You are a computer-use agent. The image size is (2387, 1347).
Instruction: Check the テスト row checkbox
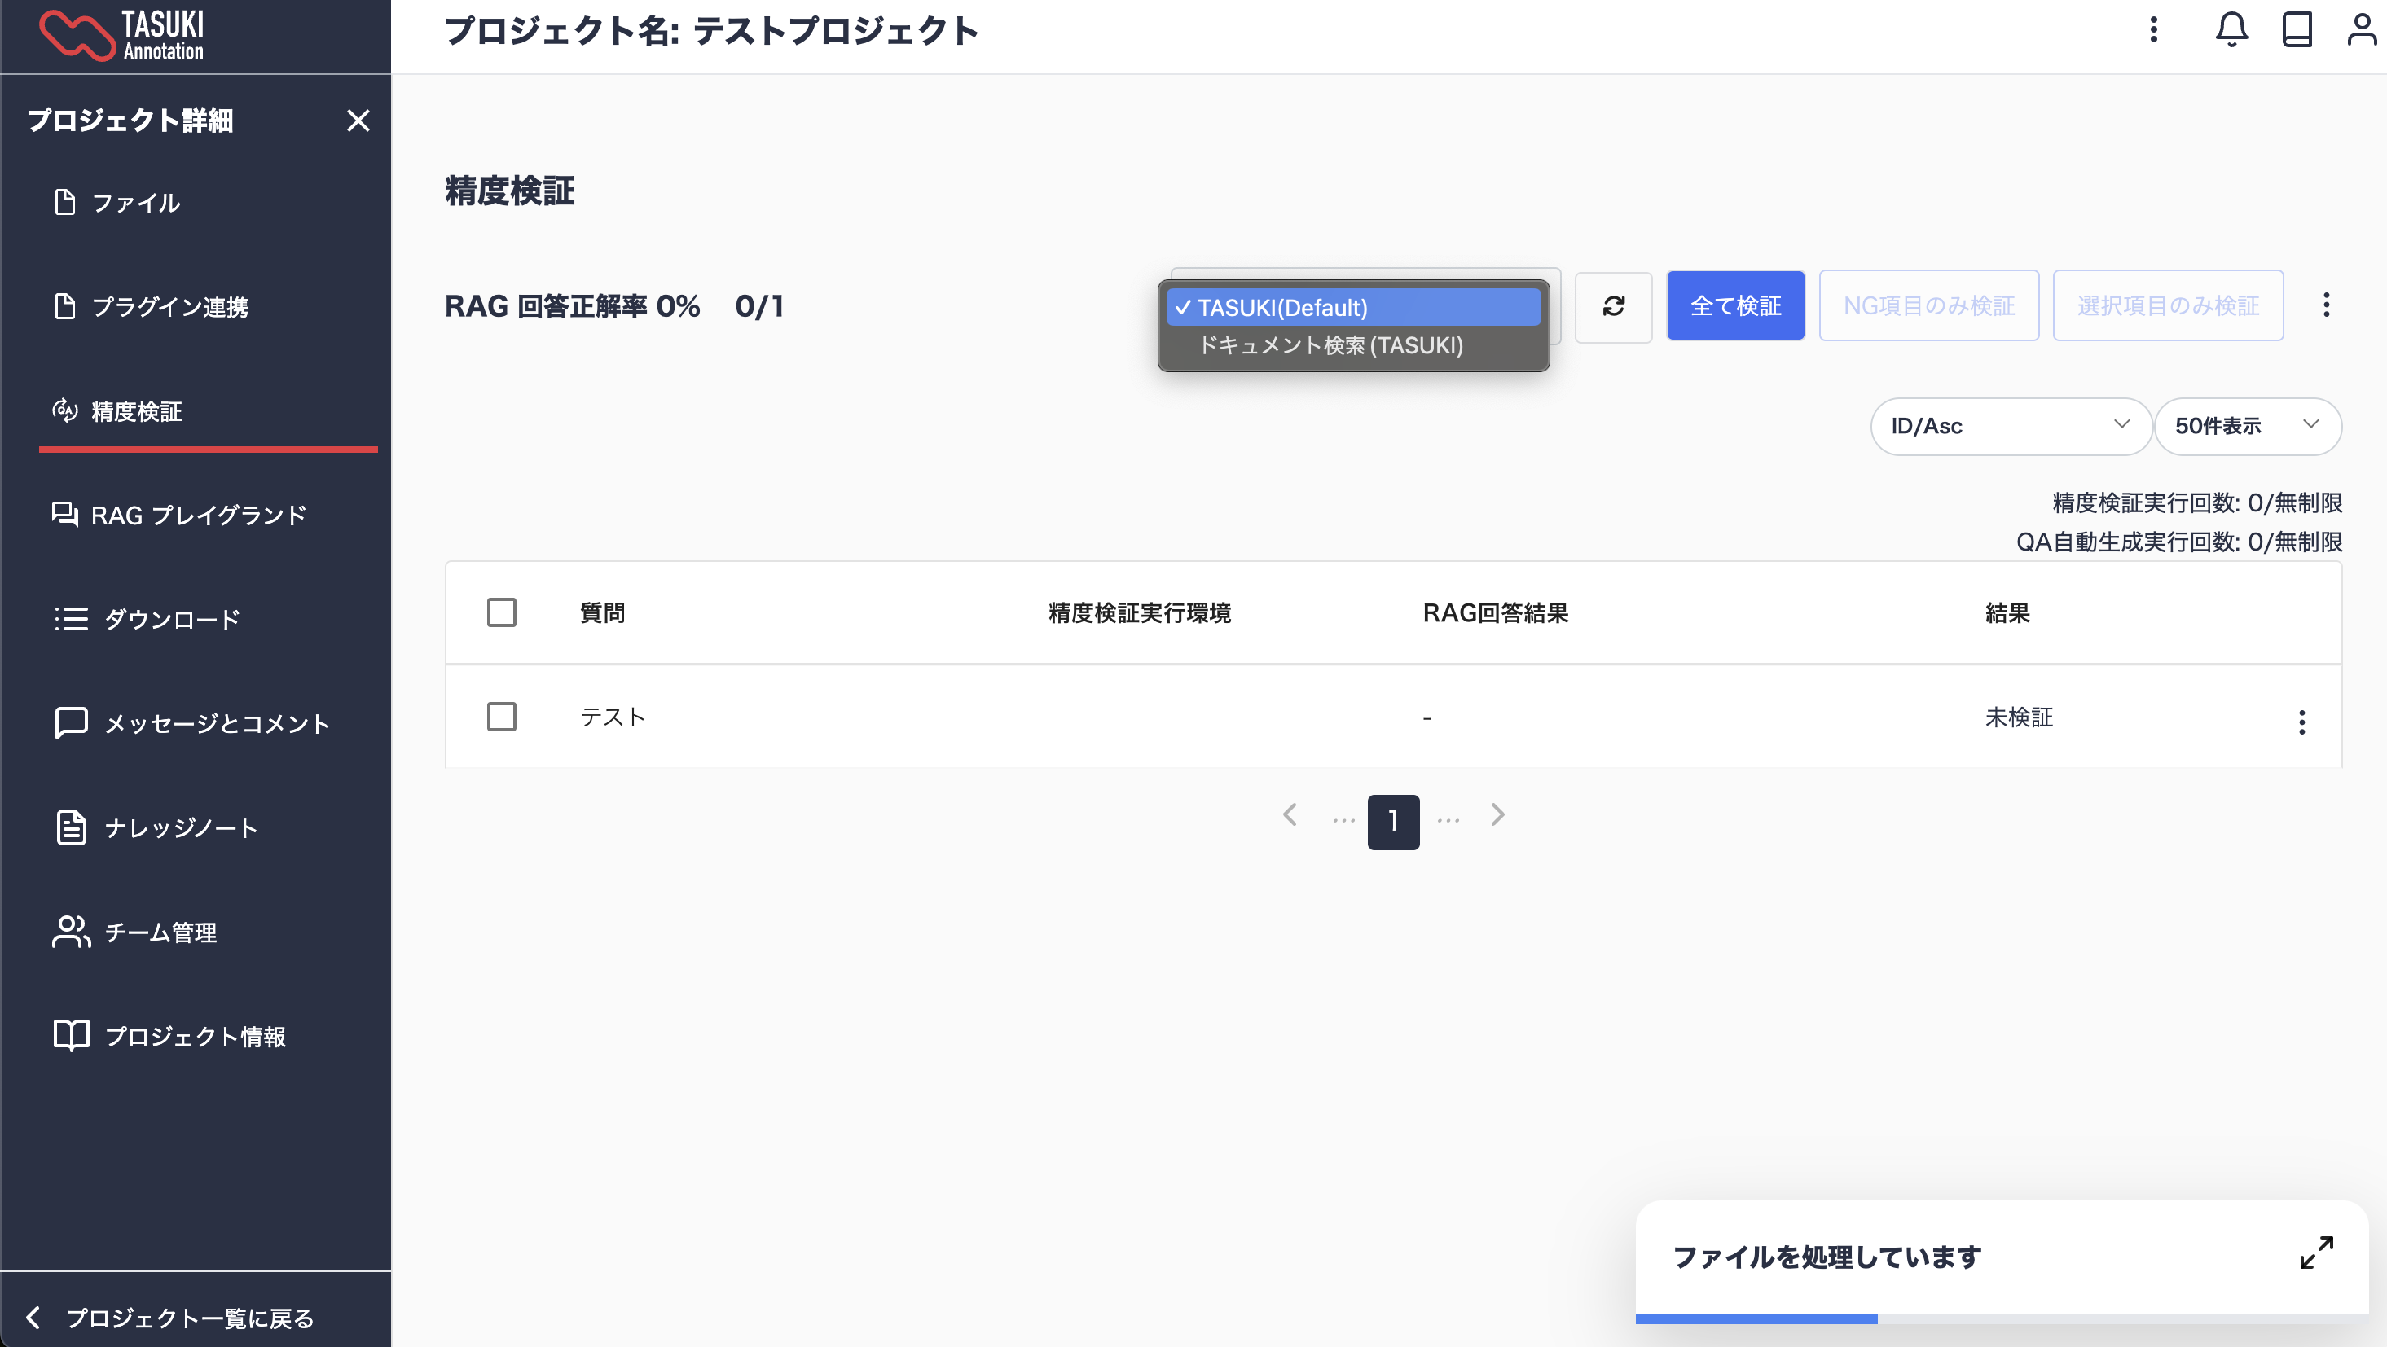(x=501, y=716)
